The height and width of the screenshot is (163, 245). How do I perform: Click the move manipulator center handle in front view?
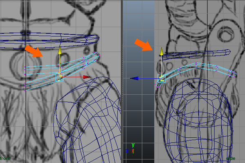point(60,77)
